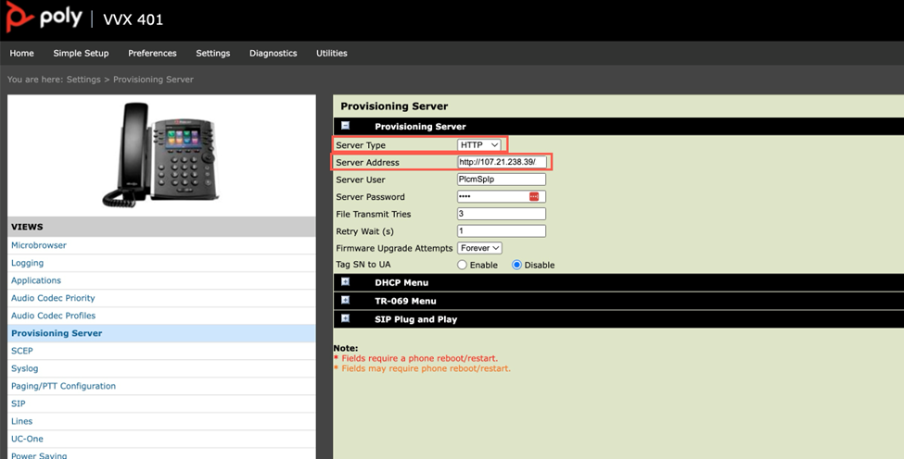This screenshot has width=904, height=459.
Task: Open the Firmware Upgrade Attempts dropdown
Action: [x=479, y=248]
